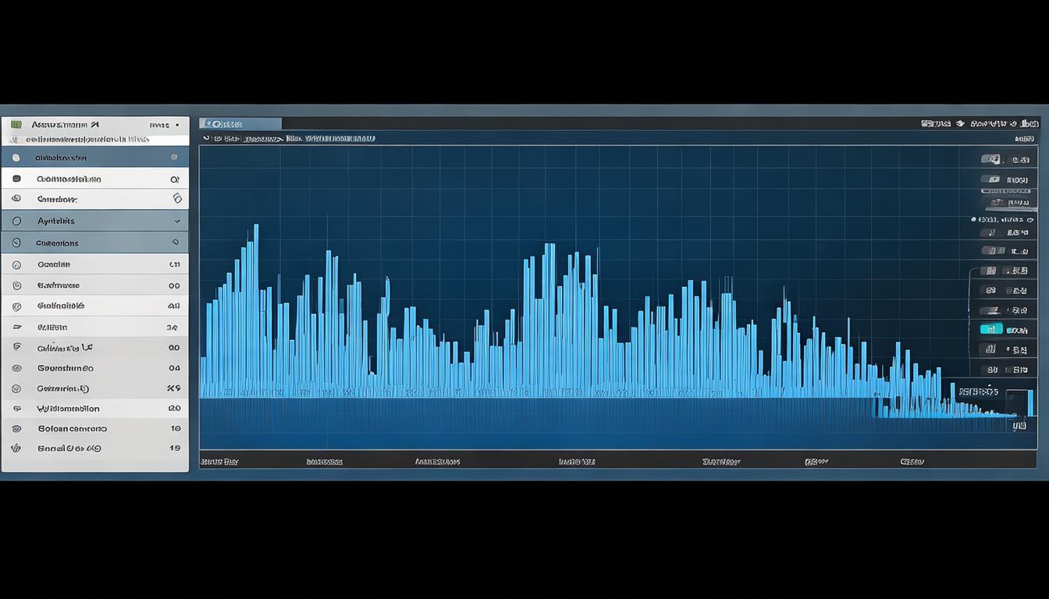Click the dark square icon in the second sidebar row

click(x=16, y=179)
